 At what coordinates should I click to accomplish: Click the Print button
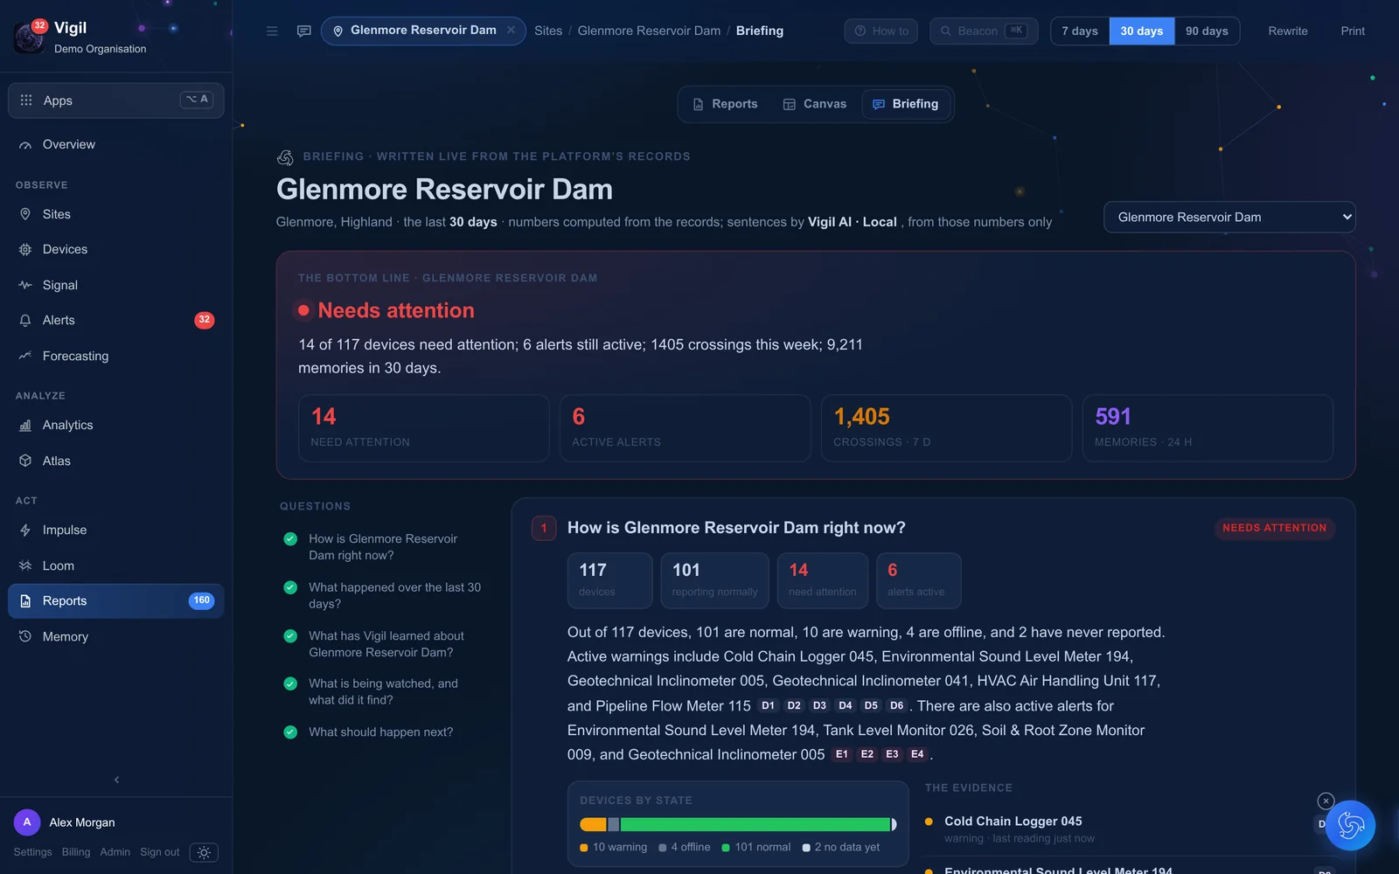pyautogui.click(x=1353, y=31)
